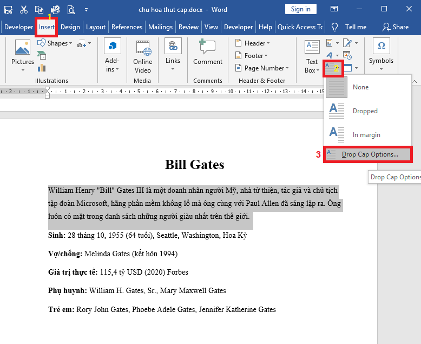Collapse the ribbon with chevron arrow
Image resolution: width=421 pixels, height=344 pixels.
click(x=415, y=81)
